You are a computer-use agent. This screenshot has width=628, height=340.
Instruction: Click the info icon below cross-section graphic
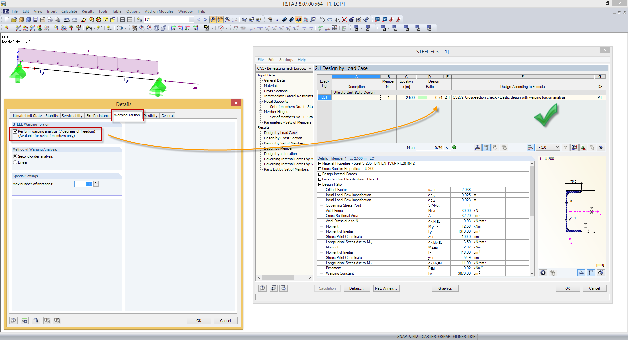[543, 273]
